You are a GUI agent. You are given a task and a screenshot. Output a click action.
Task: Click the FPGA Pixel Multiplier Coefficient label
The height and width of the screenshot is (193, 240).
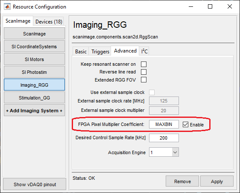tap(111, 124)
